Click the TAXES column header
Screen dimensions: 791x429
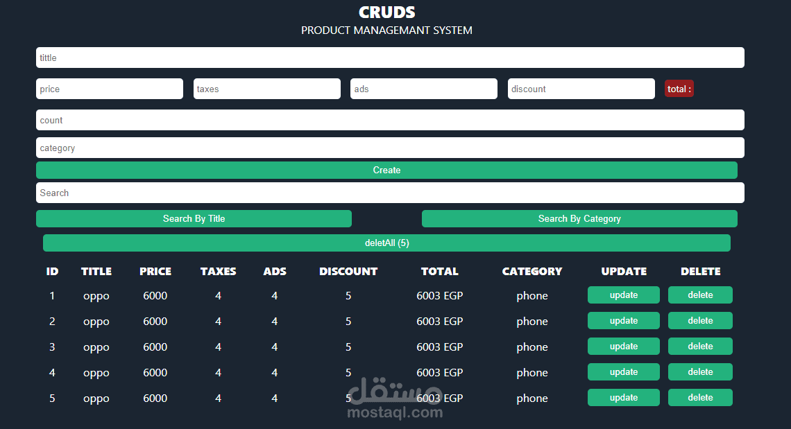pyautogui.click(x=218, y=271)
